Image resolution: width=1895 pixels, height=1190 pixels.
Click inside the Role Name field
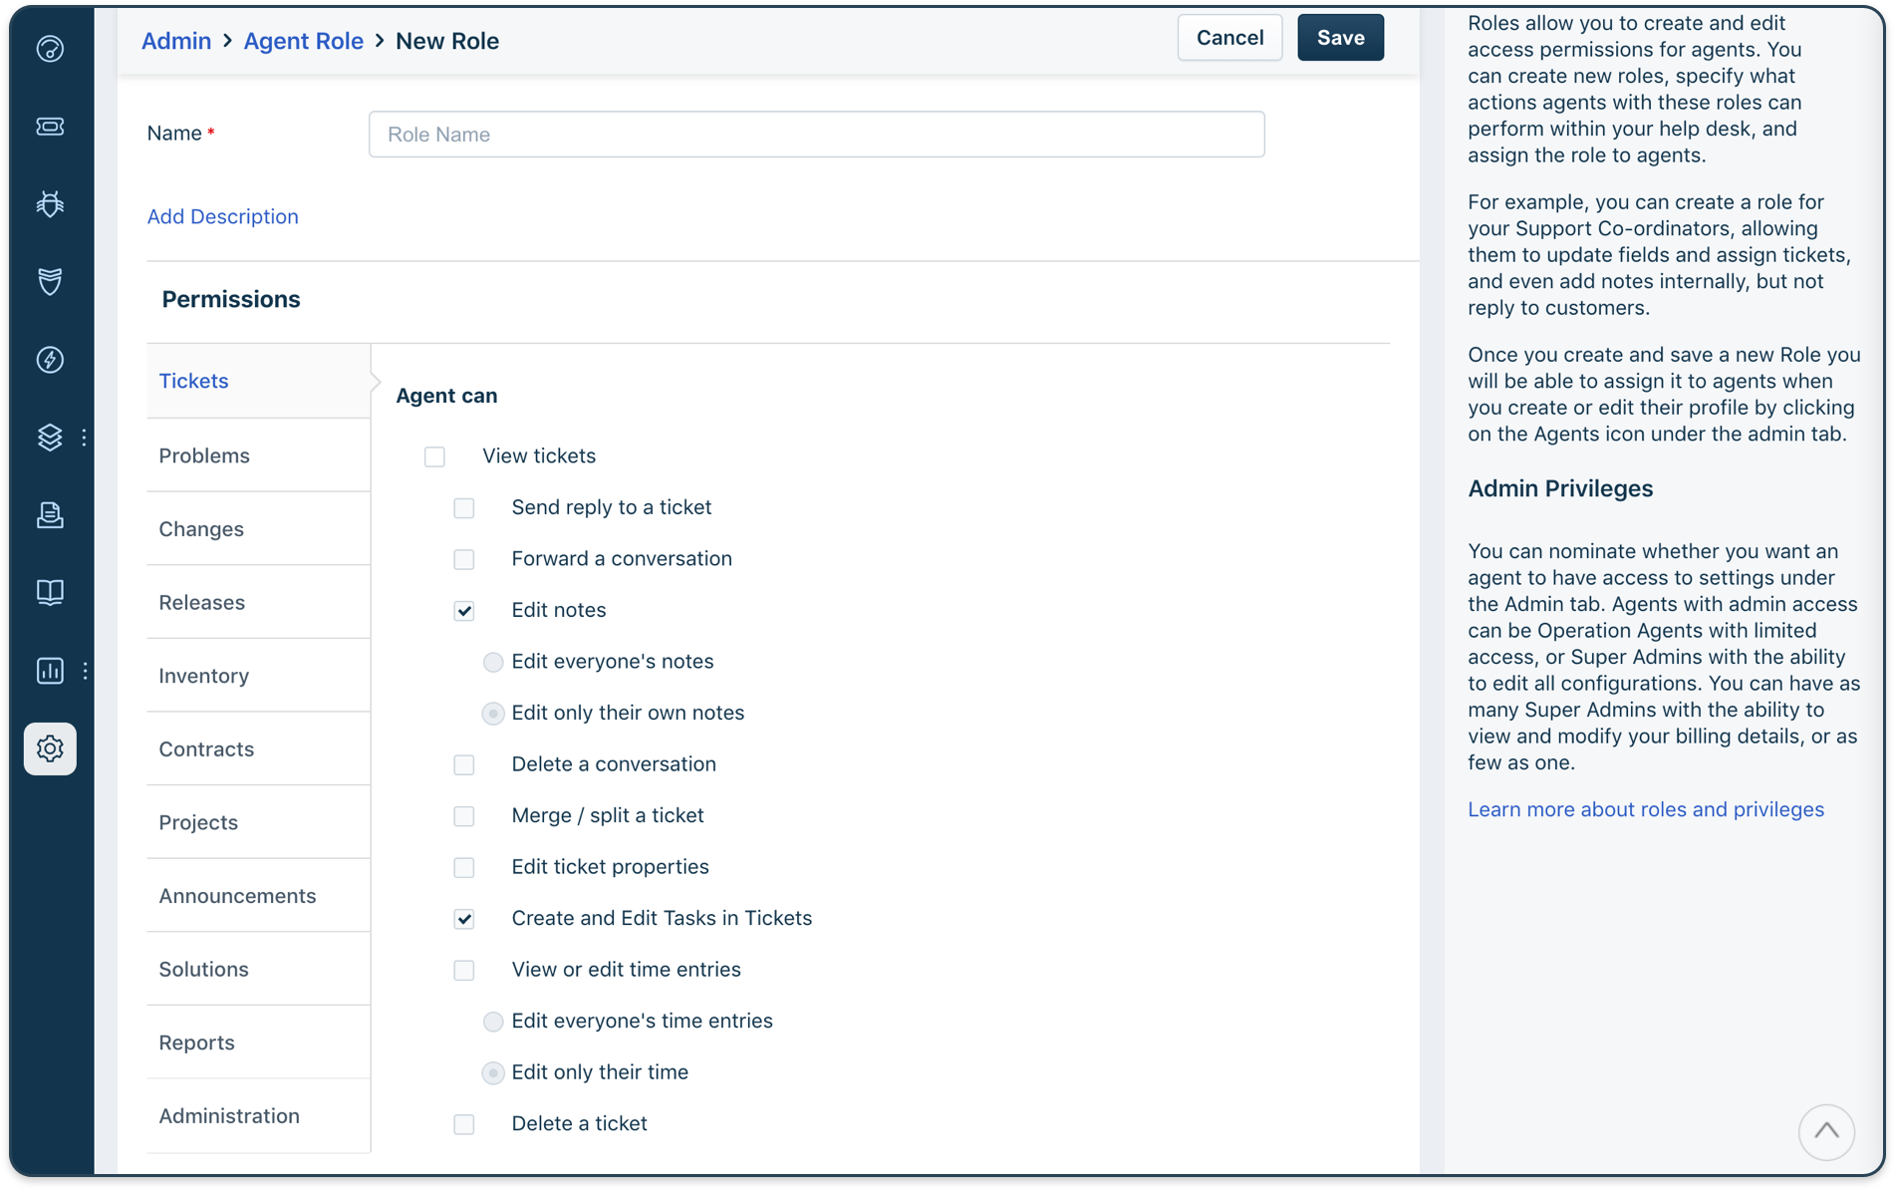pos(815,134)
